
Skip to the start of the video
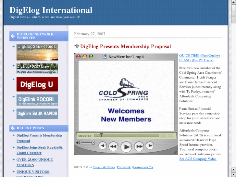tap(103, 146)
